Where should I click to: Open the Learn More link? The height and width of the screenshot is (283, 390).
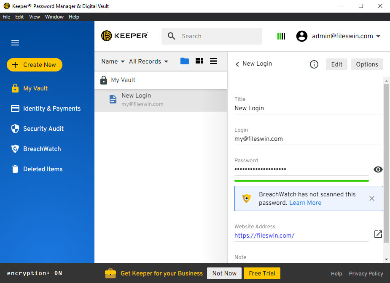click(305, 203)
